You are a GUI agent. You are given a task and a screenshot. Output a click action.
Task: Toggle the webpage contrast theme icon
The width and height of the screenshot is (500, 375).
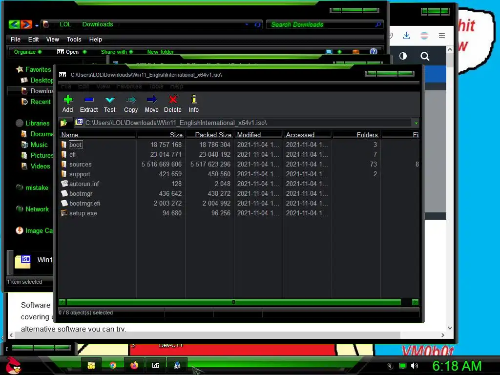(x=403, y=56)
